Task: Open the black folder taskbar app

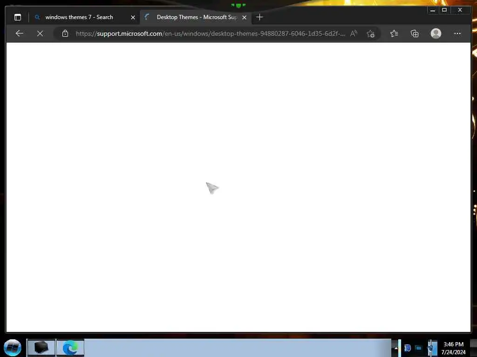Action: click(x=41, y=348)
